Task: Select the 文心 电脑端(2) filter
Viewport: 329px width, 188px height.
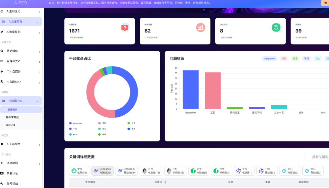Action: (290, 171)
